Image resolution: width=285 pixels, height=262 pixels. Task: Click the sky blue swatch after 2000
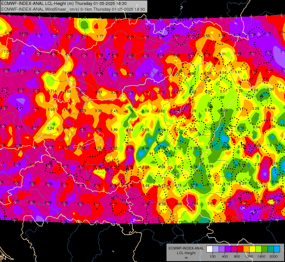coord(277,249)
